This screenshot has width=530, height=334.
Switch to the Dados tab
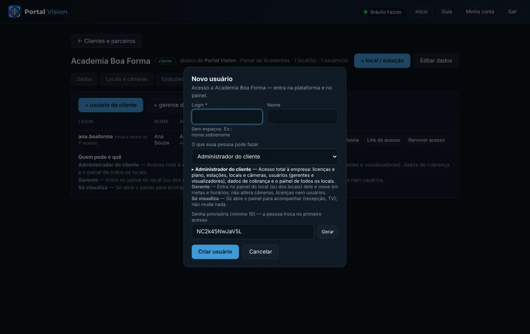(x=84, y=79)
